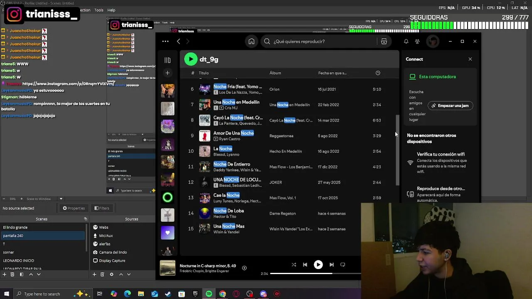Viewport: 532px width, 299px height.
Task: Open album link Hecho En Medellín
Action: tap(286, 152)
